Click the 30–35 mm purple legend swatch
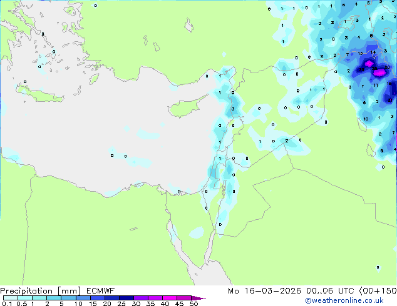Screen dimensions: 397x306 coord(140,298)
